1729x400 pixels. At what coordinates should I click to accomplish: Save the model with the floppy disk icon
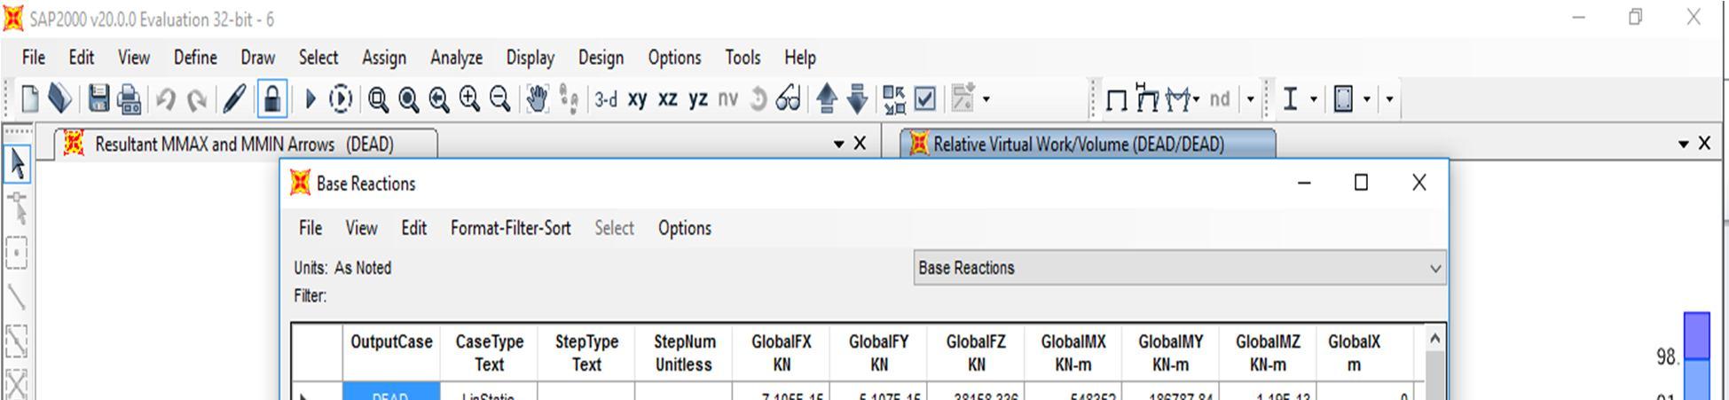(98, 98)
